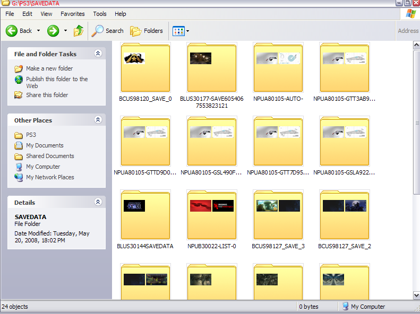Viewport: 420px width, 314px height.
Task: Select the NPUA80105-GSLA922... folder icon
Action: click(x=345, y=141)
